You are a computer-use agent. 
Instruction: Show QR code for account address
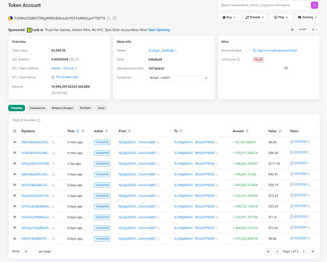click(114, 18)
